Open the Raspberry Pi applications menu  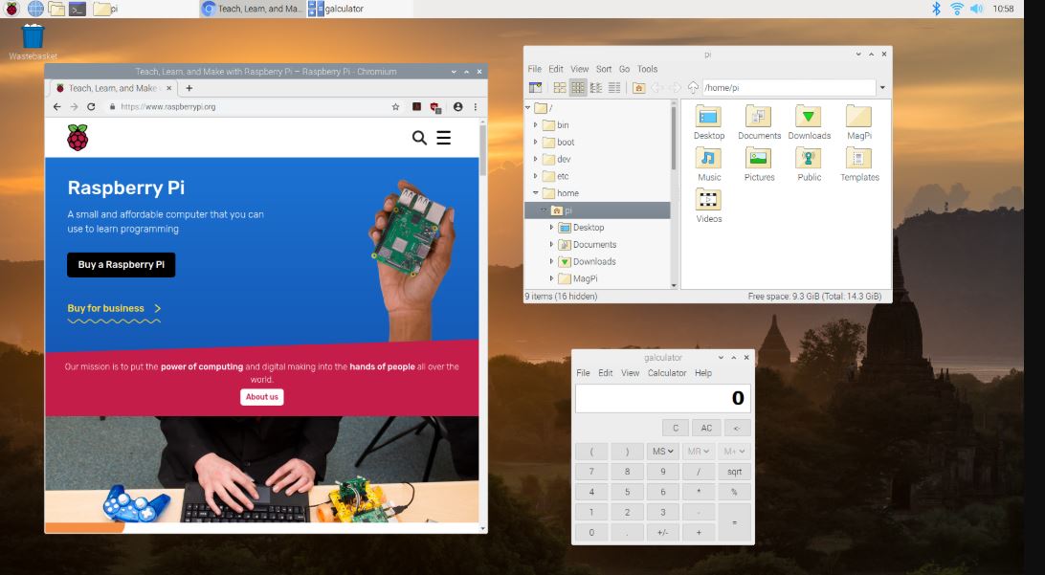point(10,9)
